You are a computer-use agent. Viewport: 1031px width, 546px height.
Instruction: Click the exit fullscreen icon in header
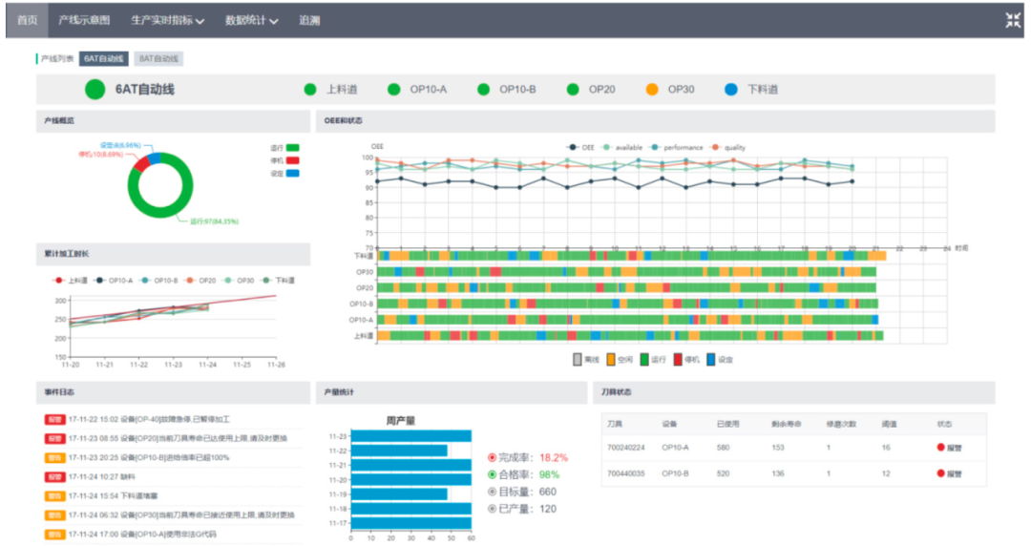[1013, 20]
